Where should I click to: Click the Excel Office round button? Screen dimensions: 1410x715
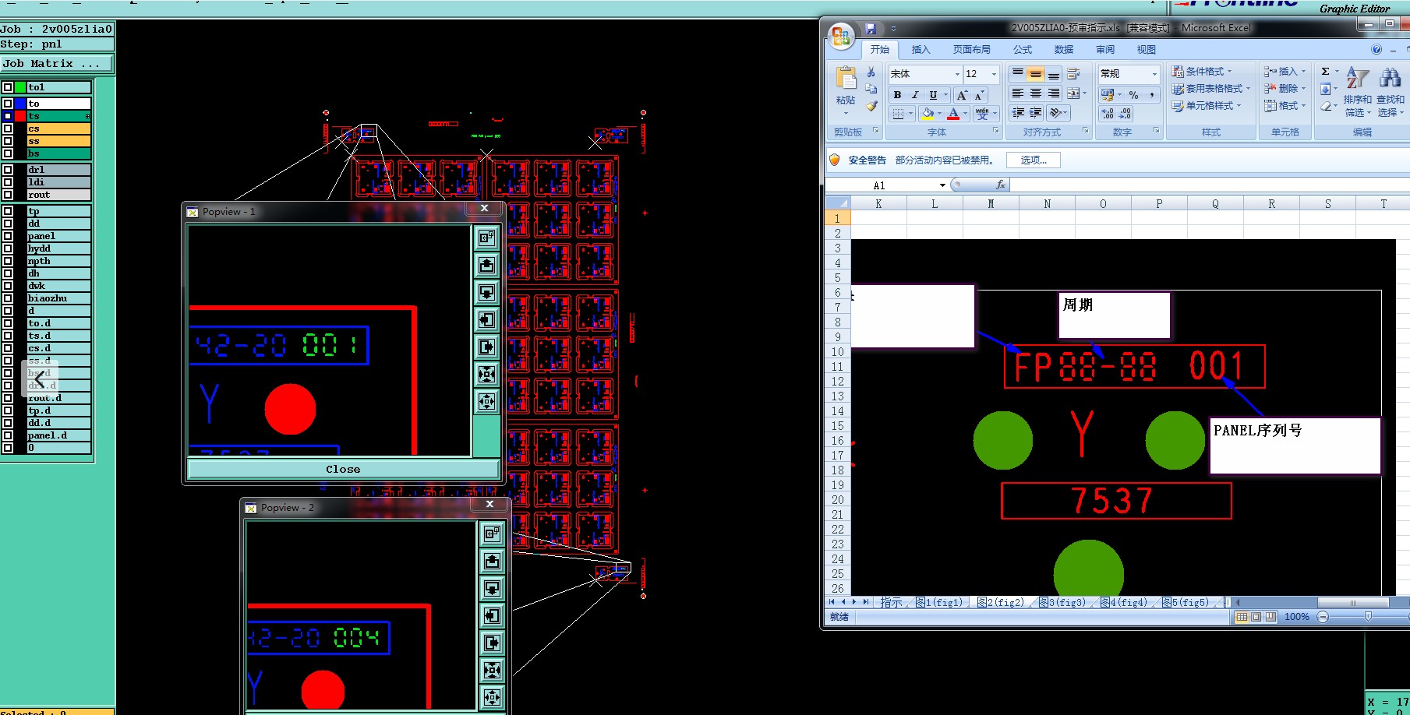[x=842, y=36]
